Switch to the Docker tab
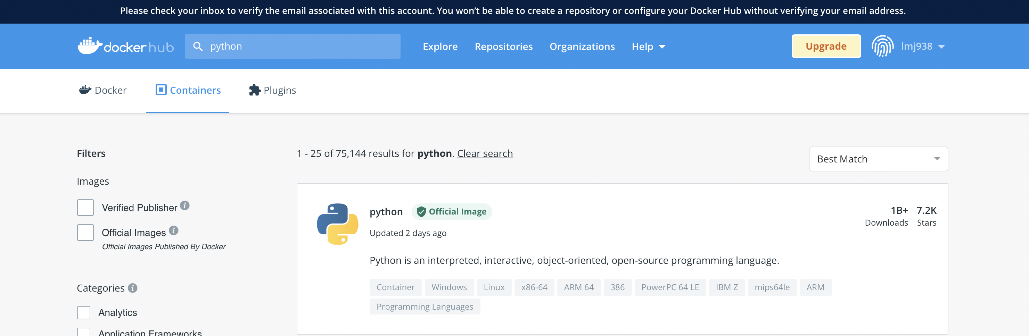Viewport: 1029px width, 336px height. pos(103,90)
